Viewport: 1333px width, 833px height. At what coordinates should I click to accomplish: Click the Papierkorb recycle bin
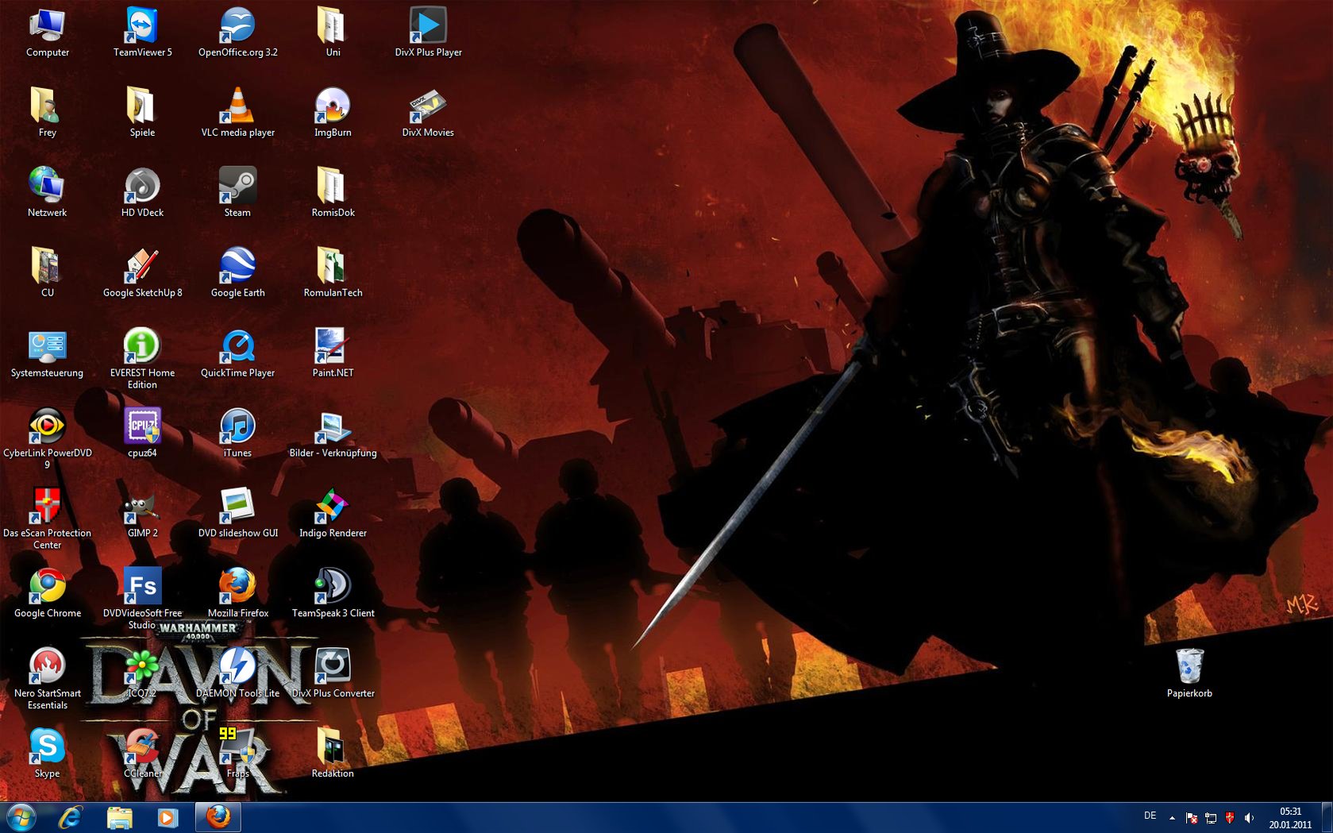coord(1189,669)
